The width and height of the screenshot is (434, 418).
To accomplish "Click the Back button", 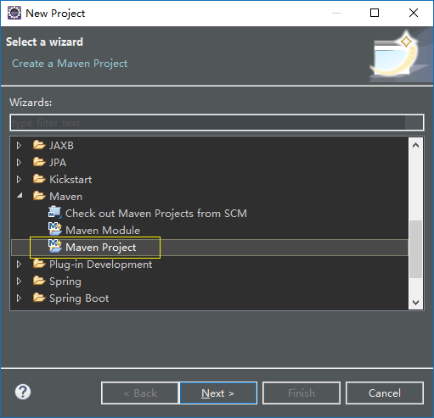I will 140,393.
